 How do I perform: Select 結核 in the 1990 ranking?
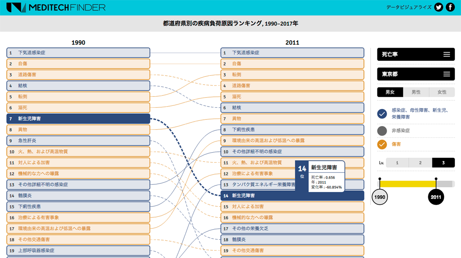point(78,85)
